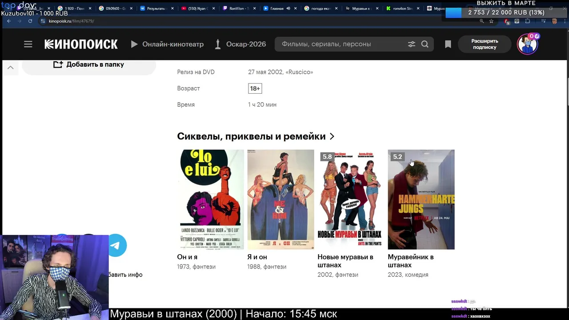Viewport: 569px width, 320px height.
Task: Click Расширить подписку button
Action: [x=485, y=44]
